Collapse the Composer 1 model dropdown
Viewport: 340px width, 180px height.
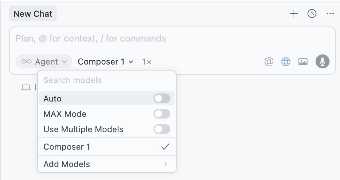coord(105,62)
